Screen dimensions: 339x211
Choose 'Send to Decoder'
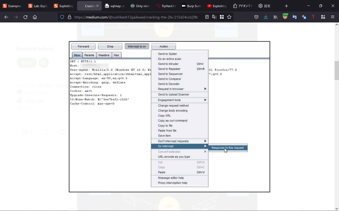pos(180,84)
